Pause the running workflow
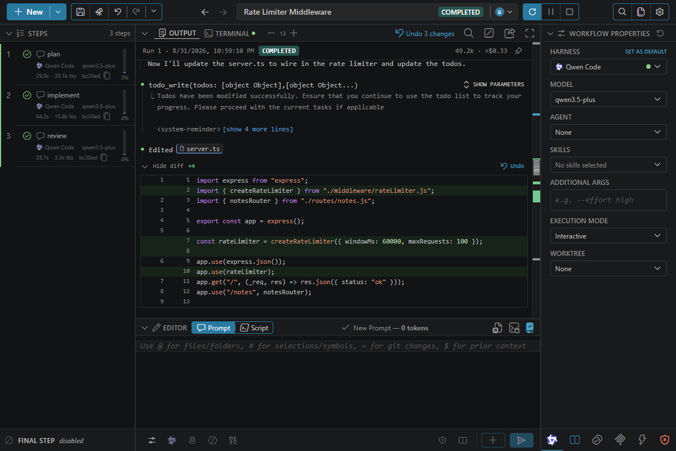 point(551,12)
